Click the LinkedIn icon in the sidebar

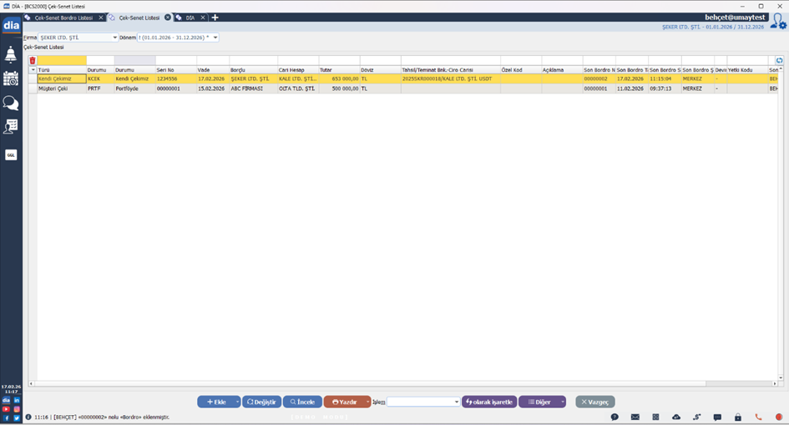click(17, 401)
